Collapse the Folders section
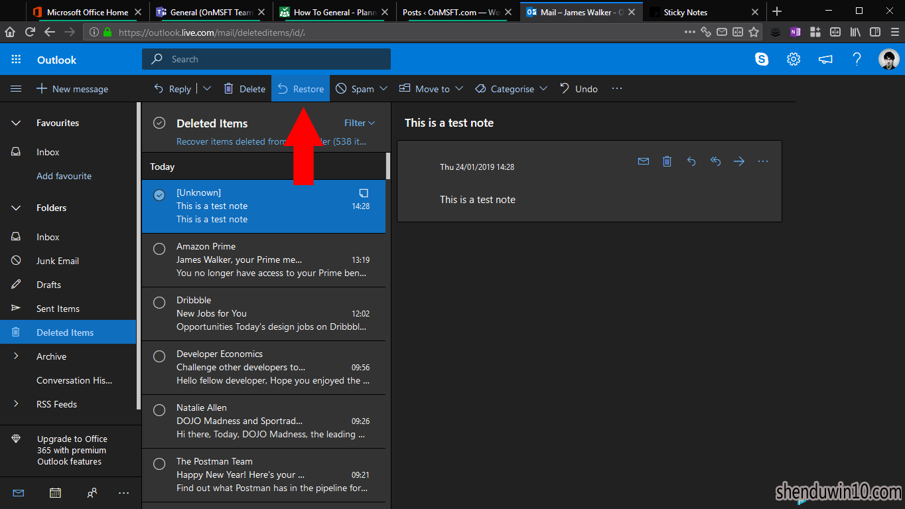Image resolution: width=905 pixels, height=509 pixels. (16, 208)
